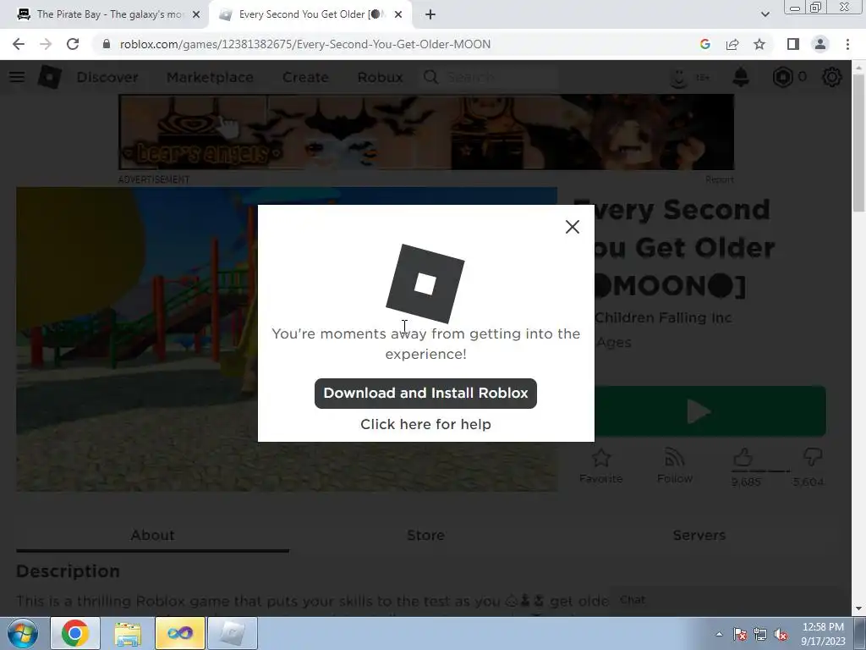The image size is (866, 650).
Task: Open the Robux menu item
Action: point(380,77)
